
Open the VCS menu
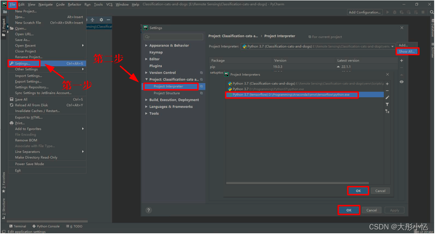tap(109, 4)
